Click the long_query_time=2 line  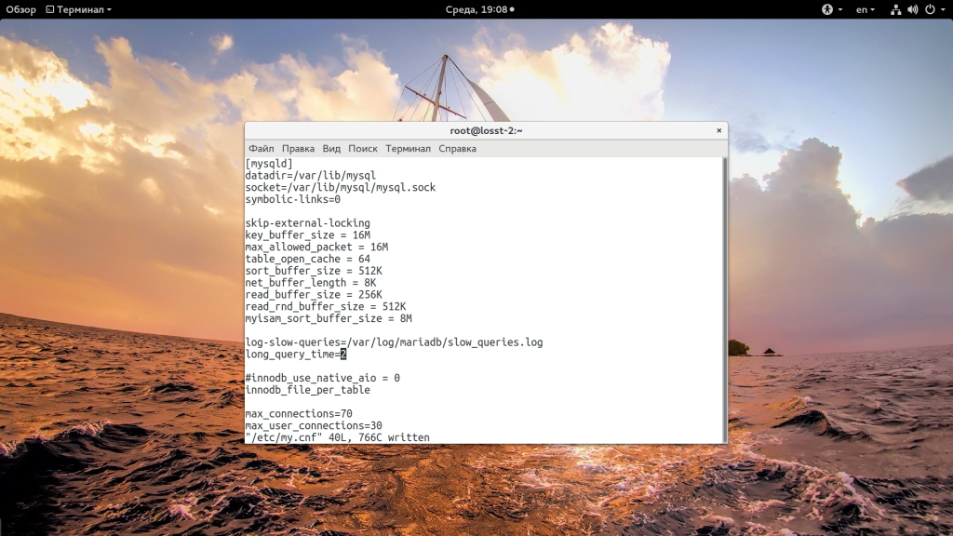[x=295, y=355]
